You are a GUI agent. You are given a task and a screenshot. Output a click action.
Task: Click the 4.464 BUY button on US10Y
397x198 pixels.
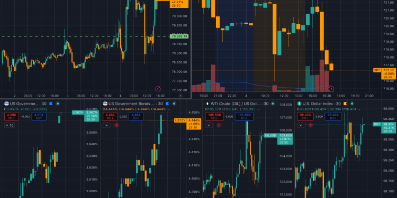click(136, 117)
